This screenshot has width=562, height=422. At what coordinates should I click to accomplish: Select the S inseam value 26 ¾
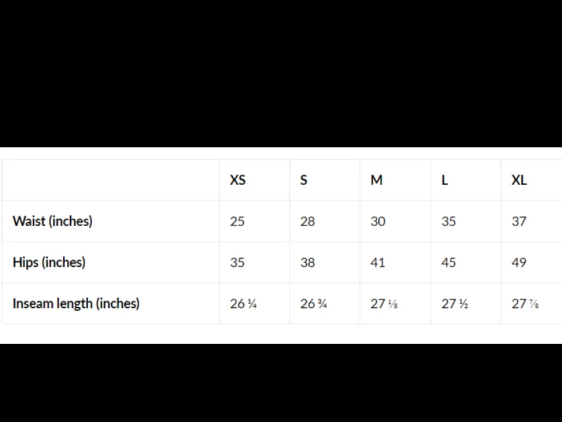pyautogui.click(x=314, y=304)
